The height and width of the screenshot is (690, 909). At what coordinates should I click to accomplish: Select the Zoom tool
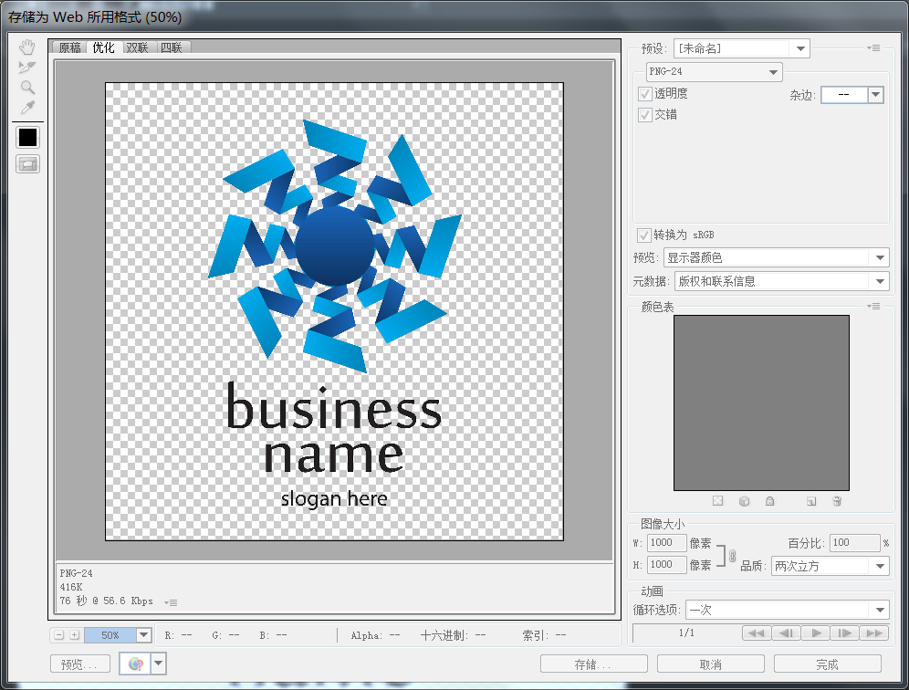(28, 88)
